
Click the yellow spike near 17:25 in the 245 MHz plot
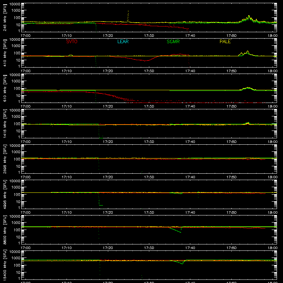pyautogui.click(x=128, y=16)
